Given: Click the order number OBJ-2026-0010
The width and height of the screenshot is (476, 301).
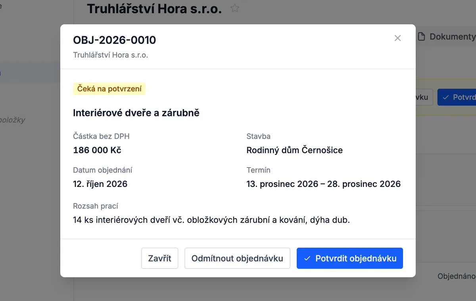Looking at the screenshot, I should click(115, 40).
